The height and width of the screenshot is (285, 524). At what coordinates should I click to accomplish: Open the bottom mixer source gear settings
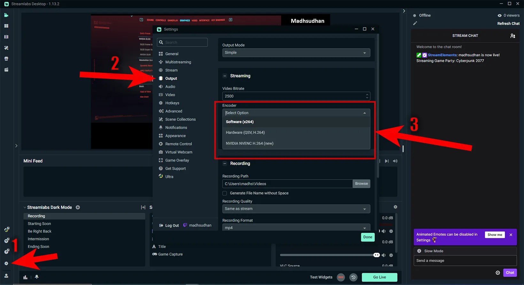[391, 255]
